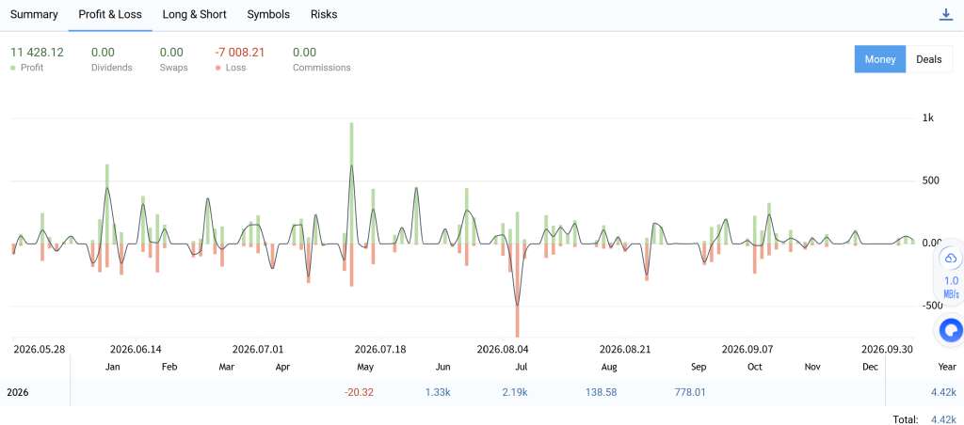
Task: Switch chart to Deals view
Action: [x=929, y=59]
